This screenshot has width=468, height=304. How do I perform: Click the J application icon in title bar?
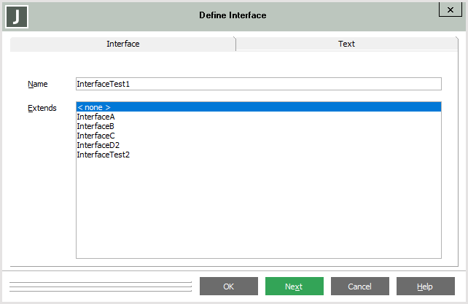[x=16, y=15]
